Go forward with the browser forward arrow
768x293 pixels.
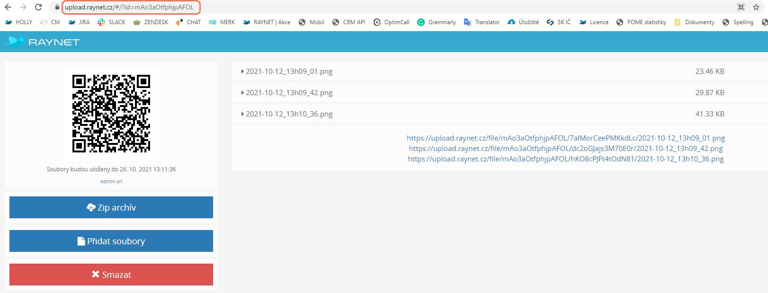click(23, 7)
